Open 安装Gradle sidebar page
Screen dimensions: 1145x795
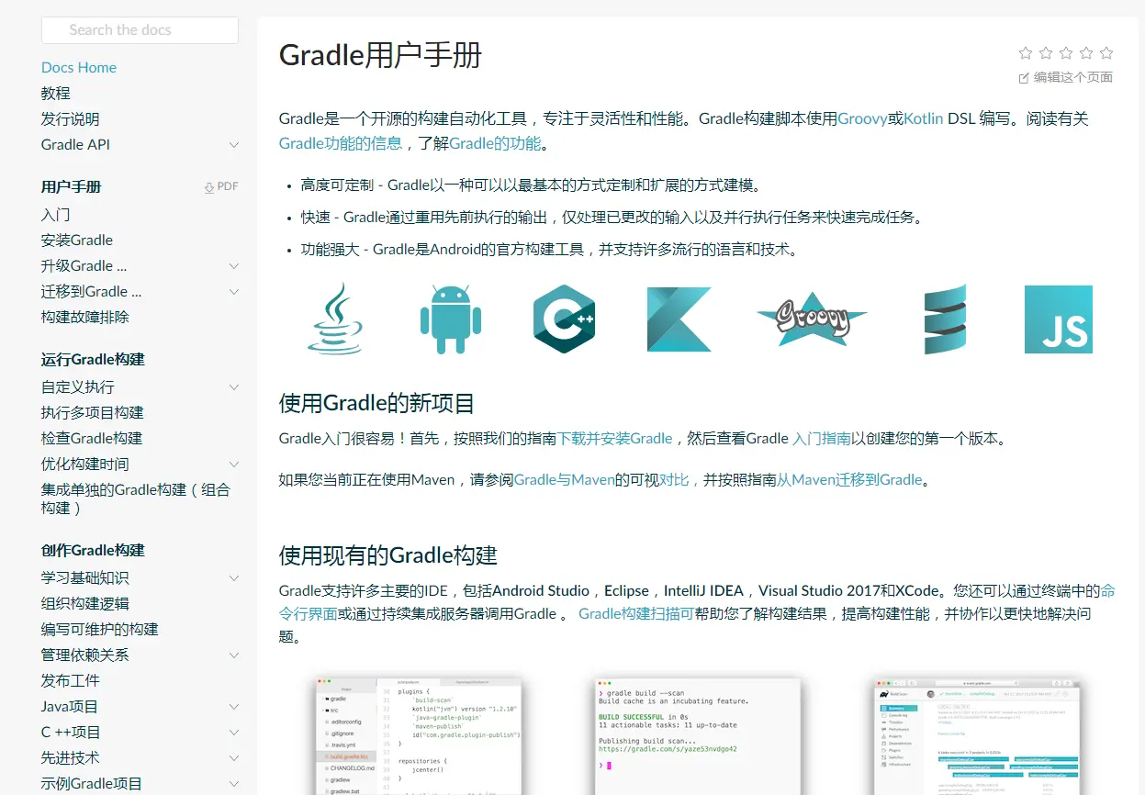point(77,240)
